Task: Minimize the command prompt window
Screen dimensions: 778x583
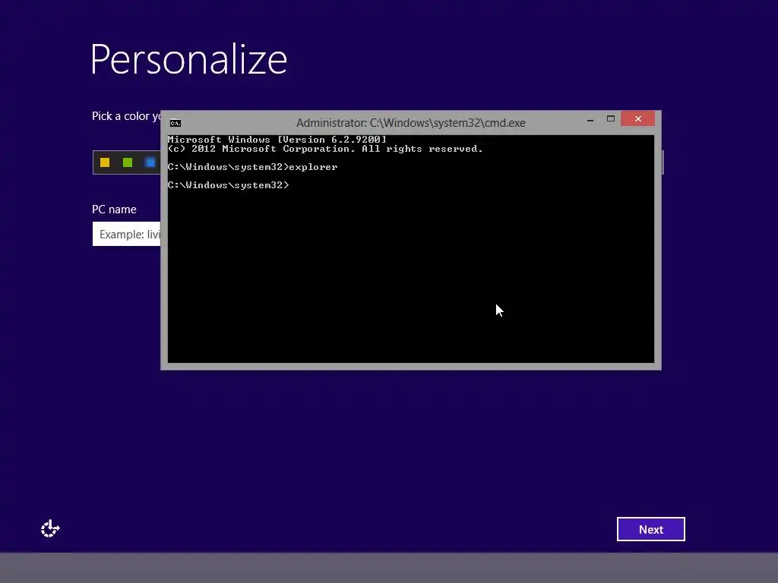Action: click(590, 119)
